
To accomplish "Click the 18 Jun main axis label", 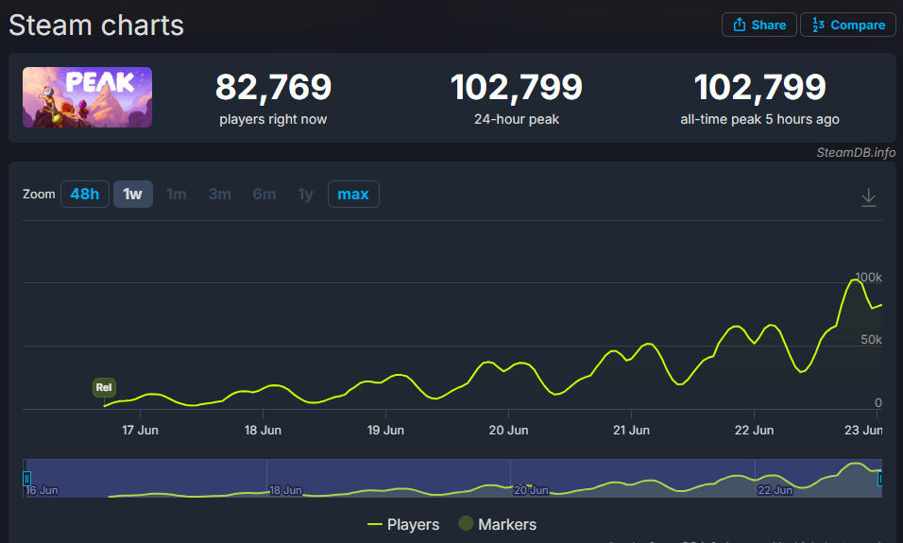I will pyautogui.click(x=263, y=430).
